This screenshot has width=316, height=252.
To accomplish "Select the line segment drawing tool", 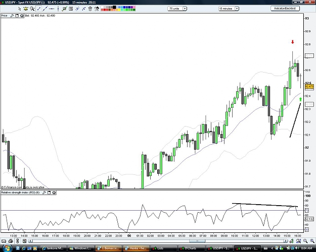I will 39,9.
